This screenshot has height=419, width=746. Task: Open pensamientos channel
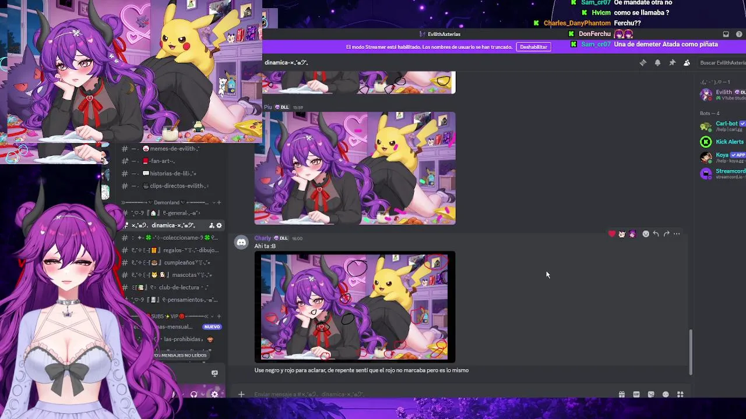pos(169,300)
